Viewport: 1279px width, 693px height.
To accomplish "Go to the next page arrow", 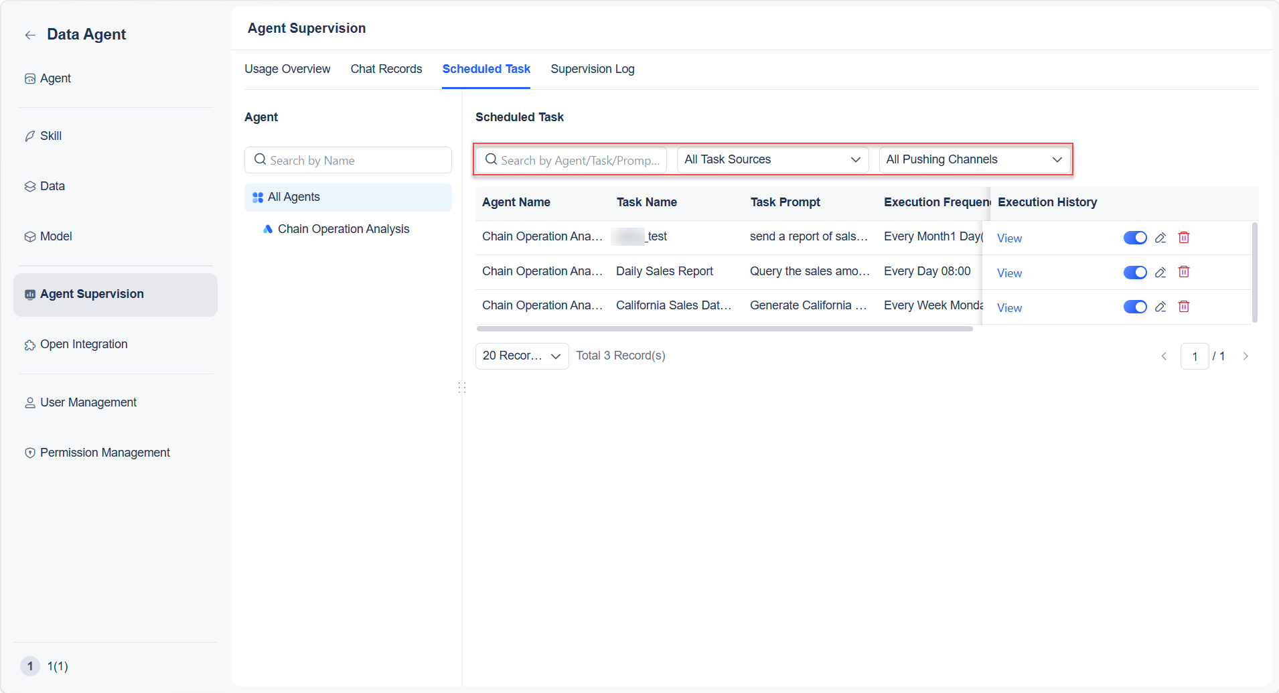I will click(1246, 356).
